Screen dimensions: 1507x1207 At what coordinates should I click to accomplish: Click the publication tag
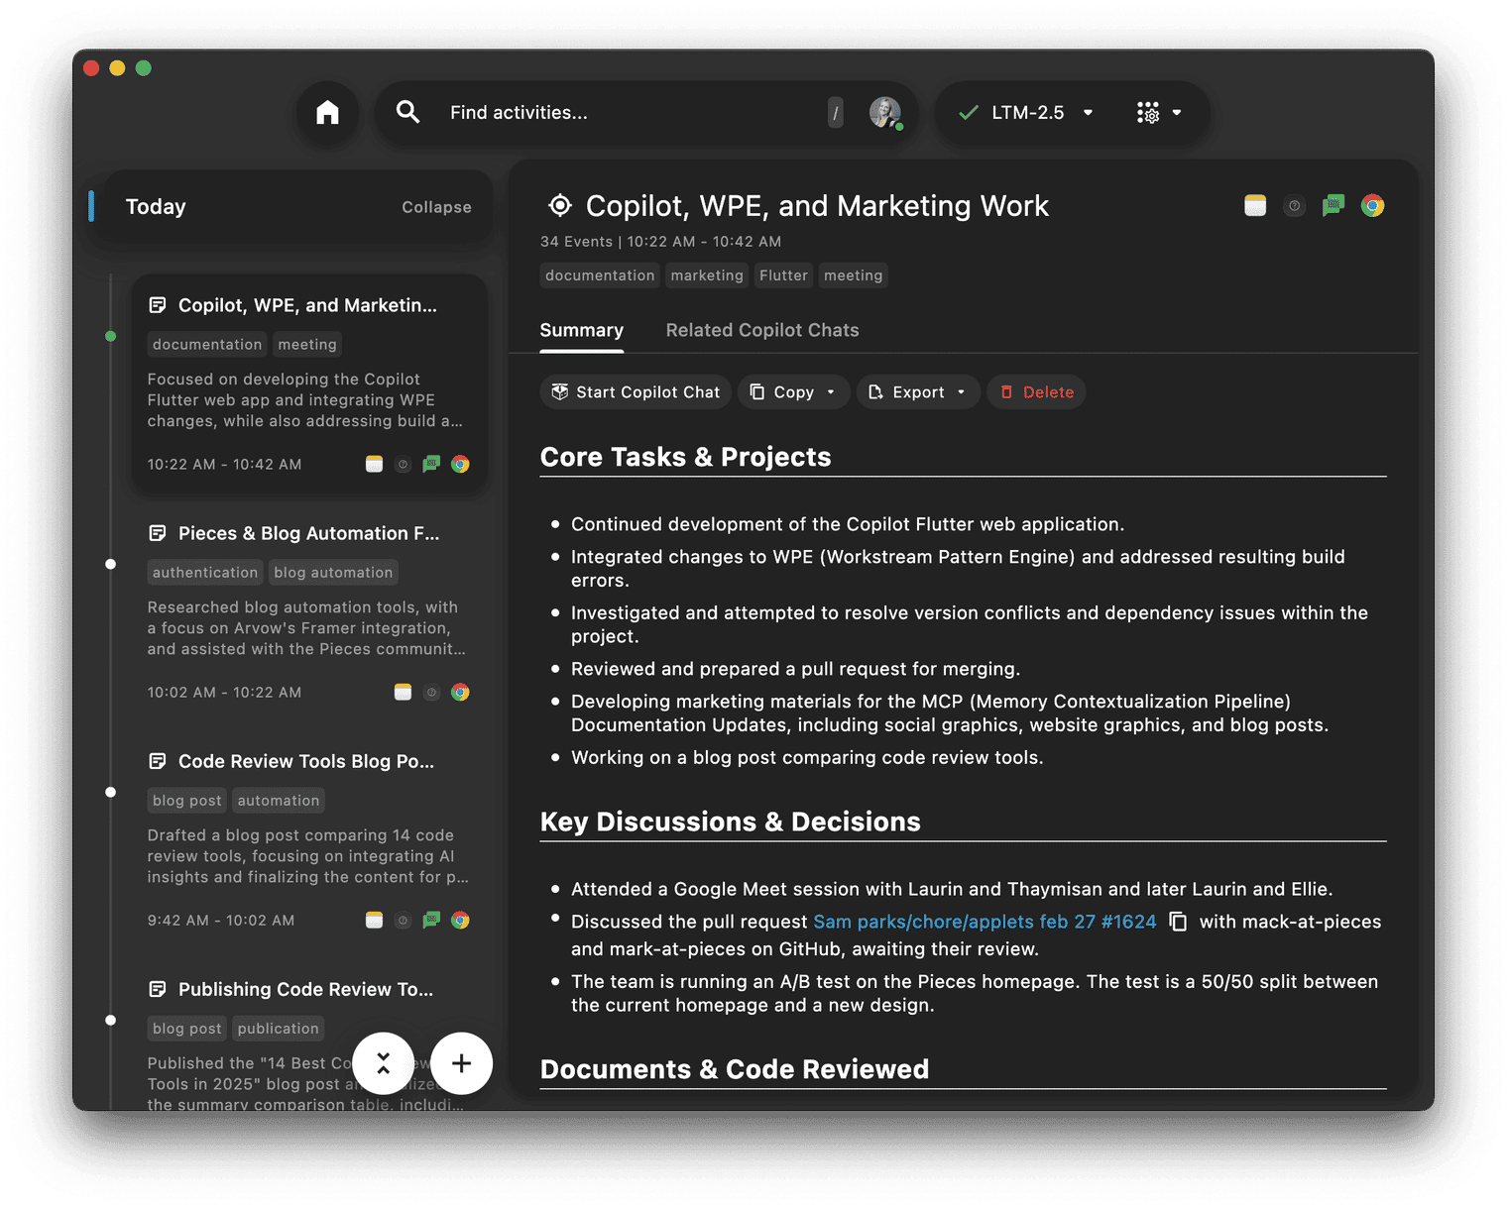(279, 1029)
